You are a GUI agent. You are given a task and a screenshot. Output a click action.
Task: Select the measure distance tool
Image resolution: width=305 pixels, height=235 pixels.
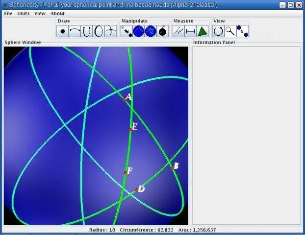tap(191, 31)
